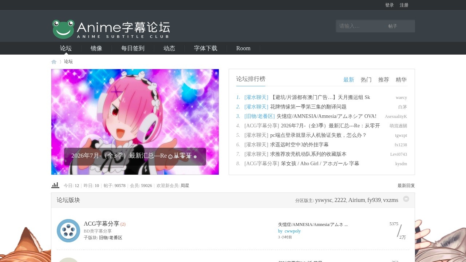Open 求遥远时空中3的外挂字幕 thread
This screenshot has height=262, width=466.
click(299, 145)
